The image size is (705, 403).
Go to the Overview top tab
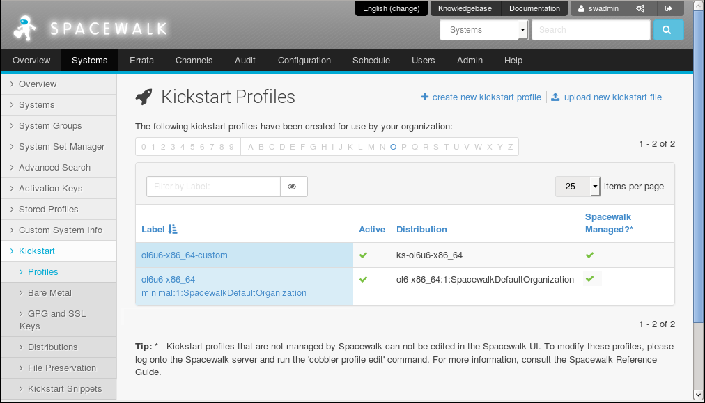(31, 60)
